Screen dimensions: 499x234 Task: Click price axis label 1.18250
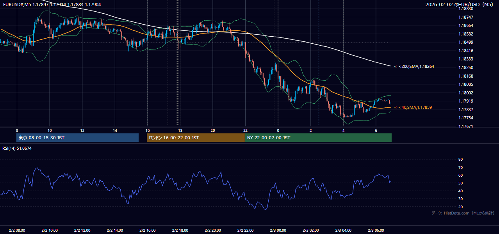point(466,67)
